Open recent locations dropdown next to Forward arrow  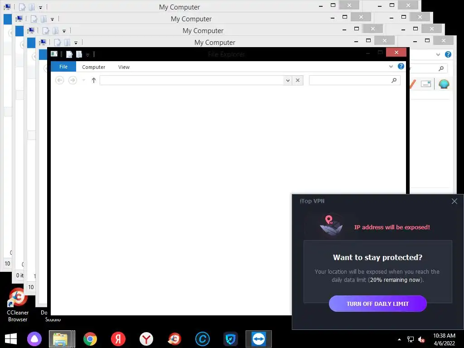tap(84, 80)
